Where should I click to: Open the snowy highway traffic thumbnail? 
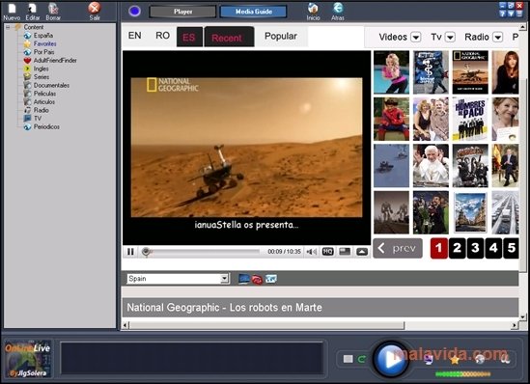point(505,213)
